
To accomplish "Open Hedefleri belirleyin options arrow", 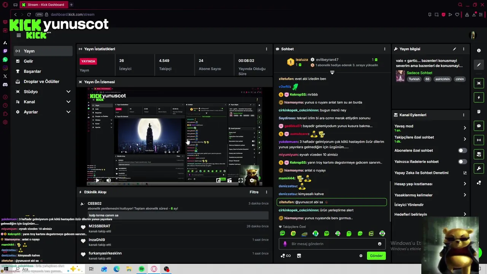I will coord(465,214).
